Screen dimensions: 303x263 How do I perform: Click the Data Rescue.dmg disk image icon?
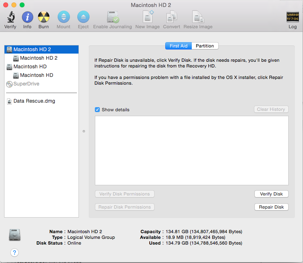click(x=9, y=101)
